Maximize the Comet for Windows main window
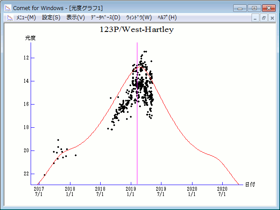This screenshot has height=210, width=280. (x=253, y=8)
